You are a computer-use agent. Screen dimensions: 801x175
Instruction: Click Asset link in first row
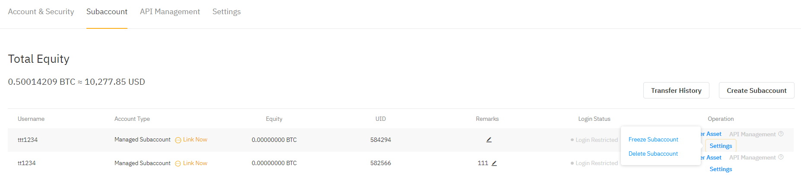pyautogui.click(x=713, y=134)
